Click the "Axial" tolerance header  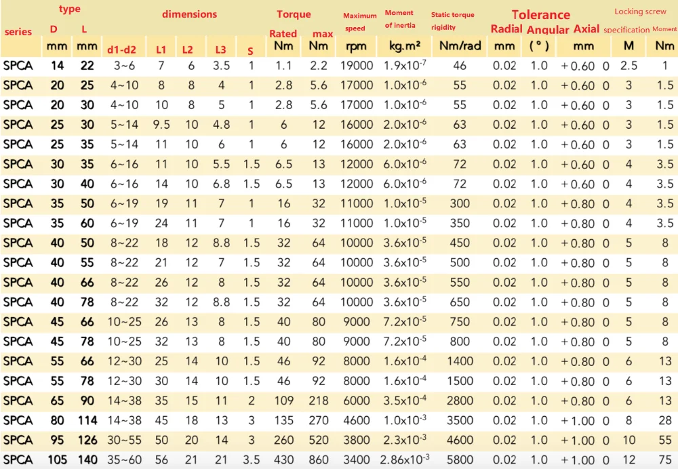tap(586, 29)
